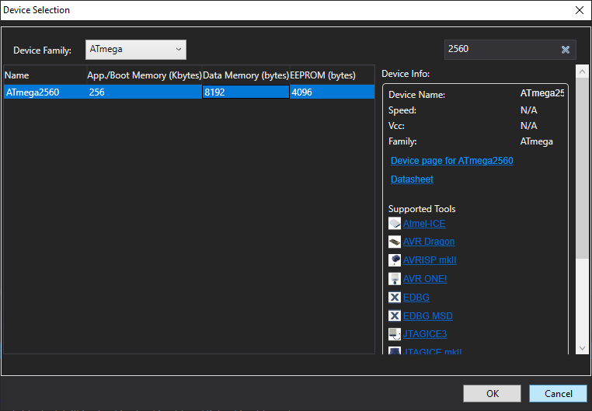Image resolution: width=592 pixels, height=411 pixels.
Task: Open the AVR ONE! link
Action: tap(425, 278)
